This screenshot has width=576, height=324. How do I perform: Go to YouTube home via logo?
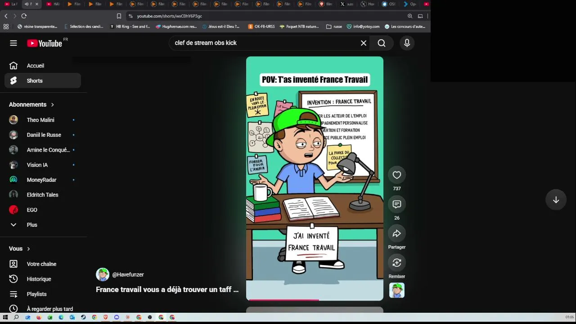click(x=45, y=43)
